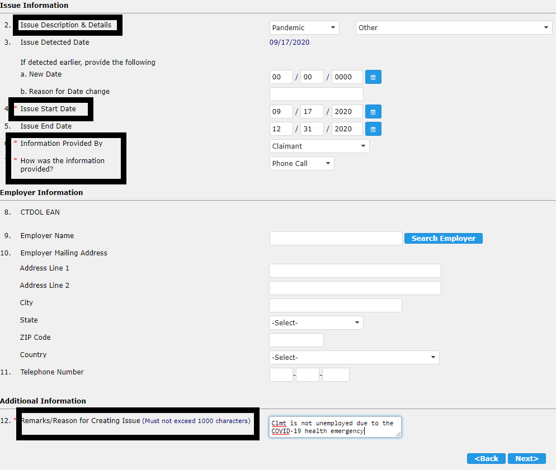
Task: Open calendar picker for Issue Start Date
Action: pos(373,112)
